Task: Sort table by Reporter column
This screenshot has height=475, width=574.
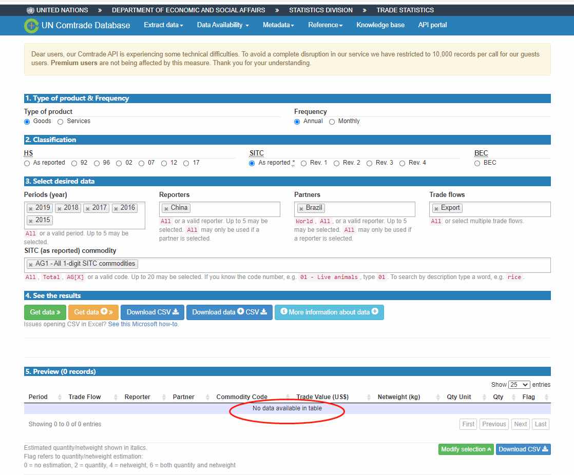Action: click(x=144, y=397)
